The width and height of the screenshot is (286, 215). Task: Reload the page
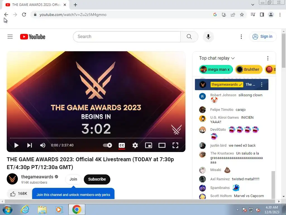tap(24, 15)
